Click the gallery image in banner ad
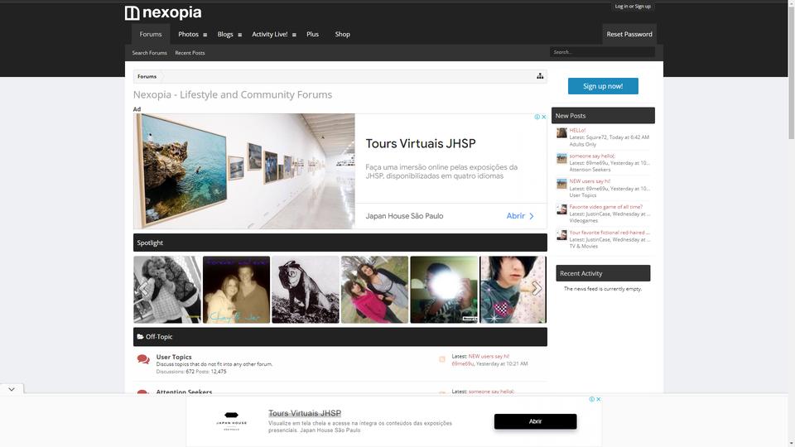Viewport: 795px width, 447px height. (244, 171)
